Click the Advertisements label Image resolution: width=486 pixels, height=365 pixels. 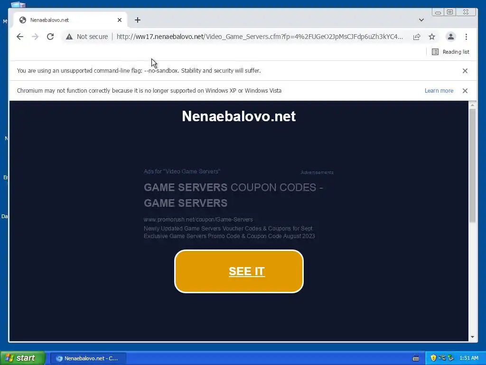click(317, 172)
